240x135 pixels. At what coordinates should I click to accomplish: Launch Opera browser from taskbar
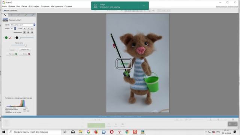pos(112,132)
